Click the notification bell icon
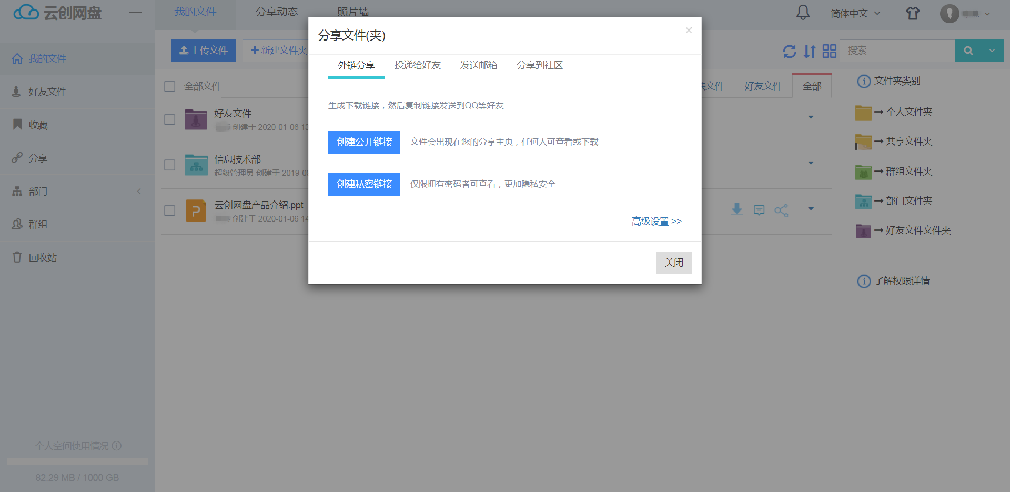Viewport: 1010px width, 492px height. tap(803, 13)
